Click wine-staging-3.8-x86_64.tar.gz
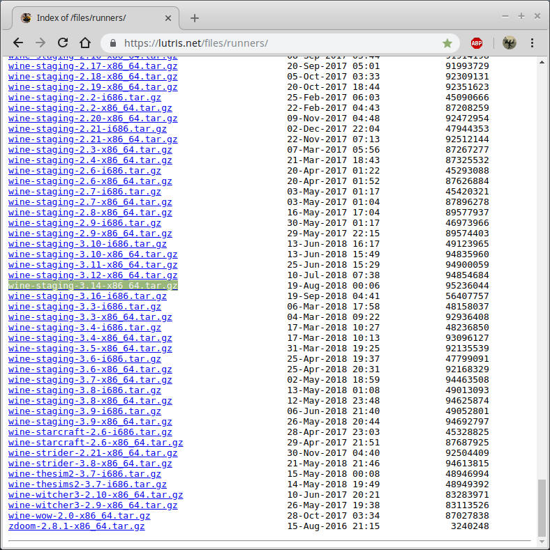The height and width of the screenshot is (550, 550). (90, 401)
